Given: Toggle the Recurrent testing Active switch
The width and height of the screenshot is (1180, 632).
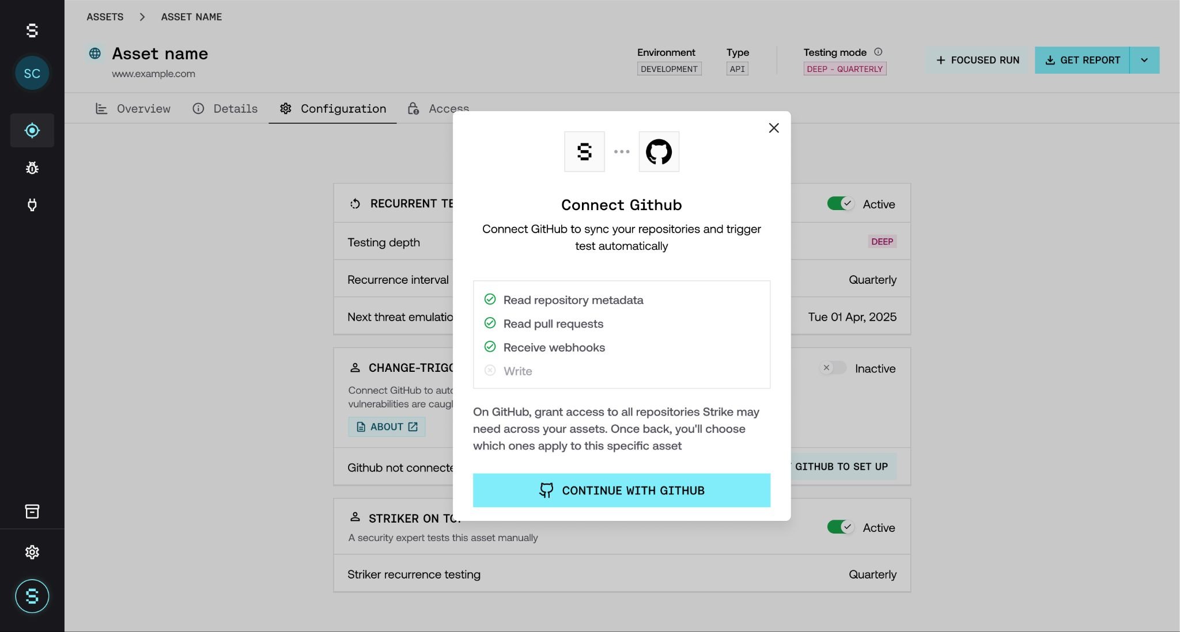Looking at the screenshot, I should 840,204.
